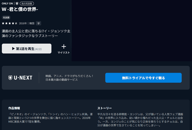Click the 無料トライアルで今すぐ観る button
The width and height of the screenshot is (192, 130).
(x=143, y=78)
